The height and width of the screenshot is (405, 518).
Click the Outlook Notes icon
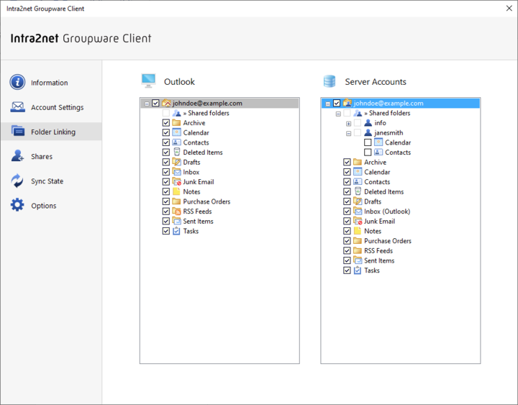click(177, 191)
